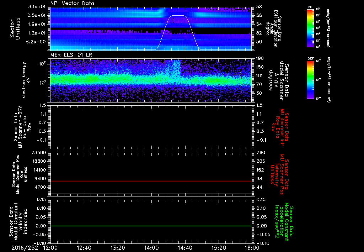The image size is (364, 252).
Task: Click the 12:00 time axis label
Action: point(50,248)
